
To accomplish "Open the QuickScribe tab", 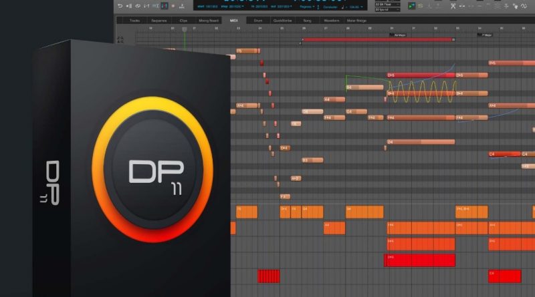I will 282,21.
